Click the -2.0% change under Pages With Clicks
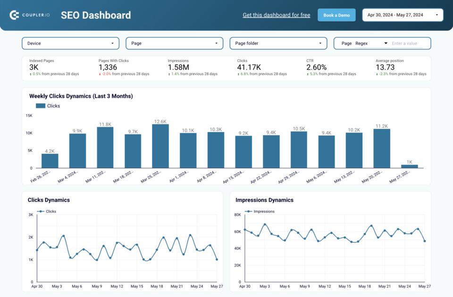 pos(106,74)
